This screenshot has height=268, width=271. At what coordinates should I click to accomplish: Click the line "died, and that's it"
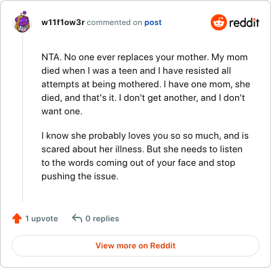pyautogui.click(x=143, y=98)
